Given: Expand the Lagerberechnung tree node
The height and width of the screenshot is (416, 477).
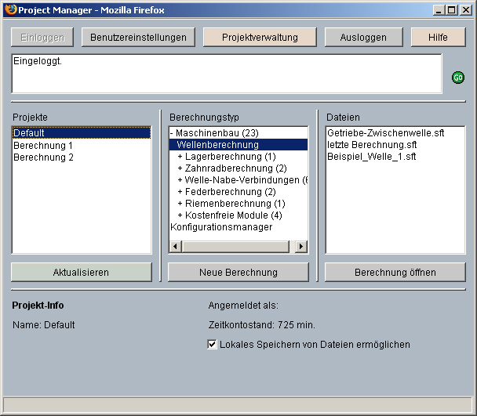Looking at the screenshot, I should point(180,157).
